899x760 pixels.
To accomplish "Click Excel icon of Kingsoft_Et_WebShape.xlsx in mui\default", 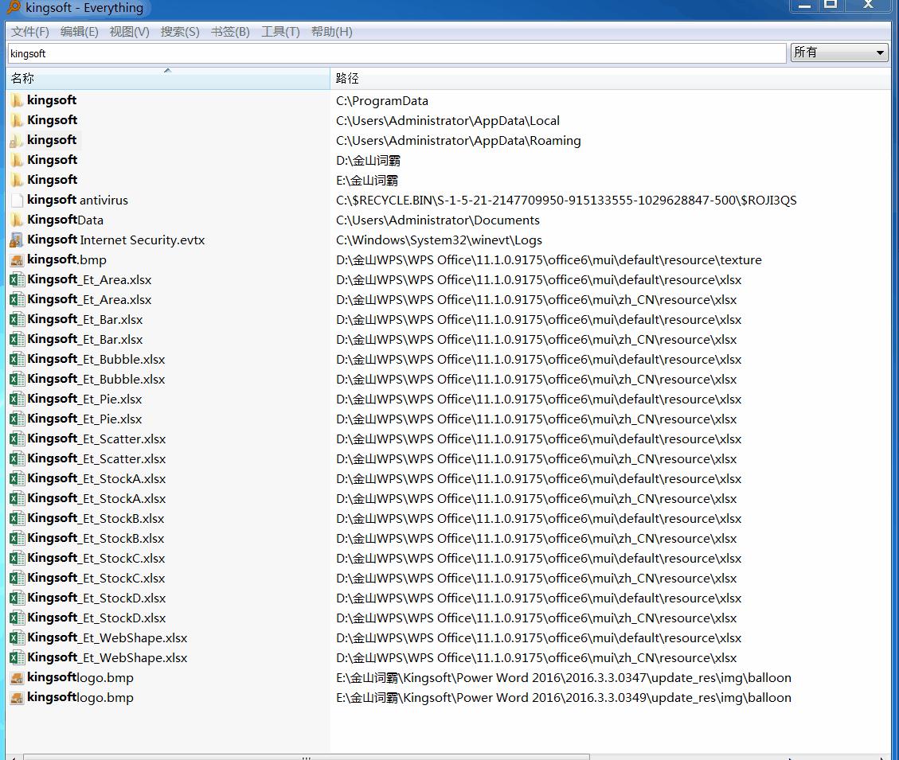I will tap(18, 637).
